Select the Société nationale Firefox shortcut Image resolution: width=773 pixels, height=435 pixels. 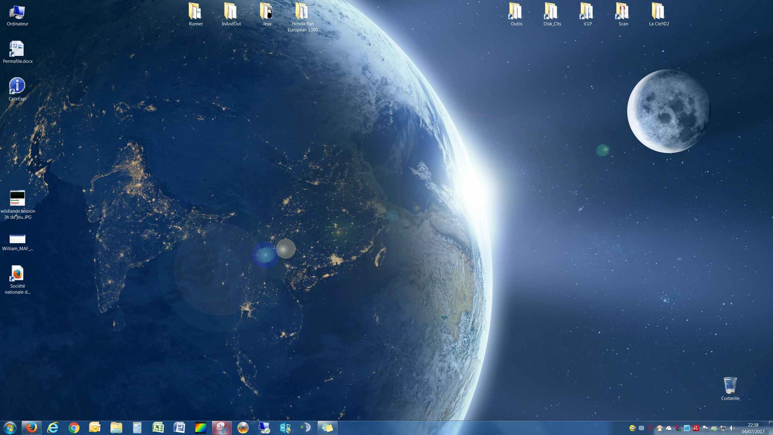click(x=18, y=280)
